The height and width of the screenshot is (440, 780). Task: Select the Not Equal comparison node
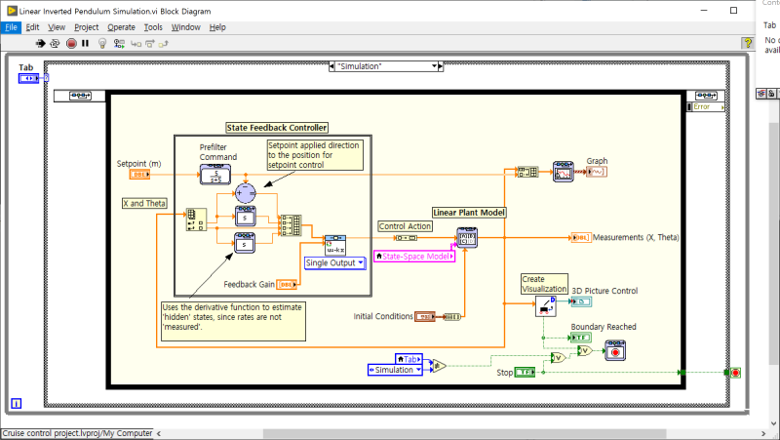click(439, 366)
